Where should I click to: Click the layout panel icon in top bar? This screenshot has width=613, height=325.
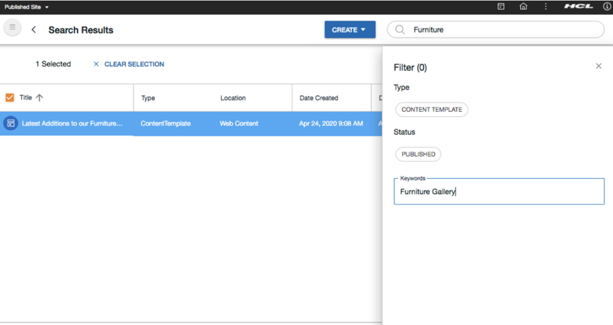[500, 7]
